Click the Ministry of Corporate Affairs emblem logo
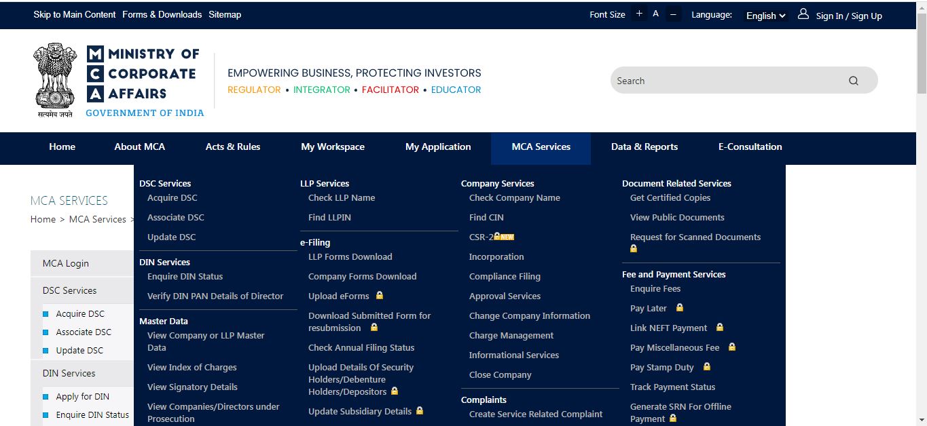The height and width of the screenshot is (426, 927). click(x=55, y=80)
